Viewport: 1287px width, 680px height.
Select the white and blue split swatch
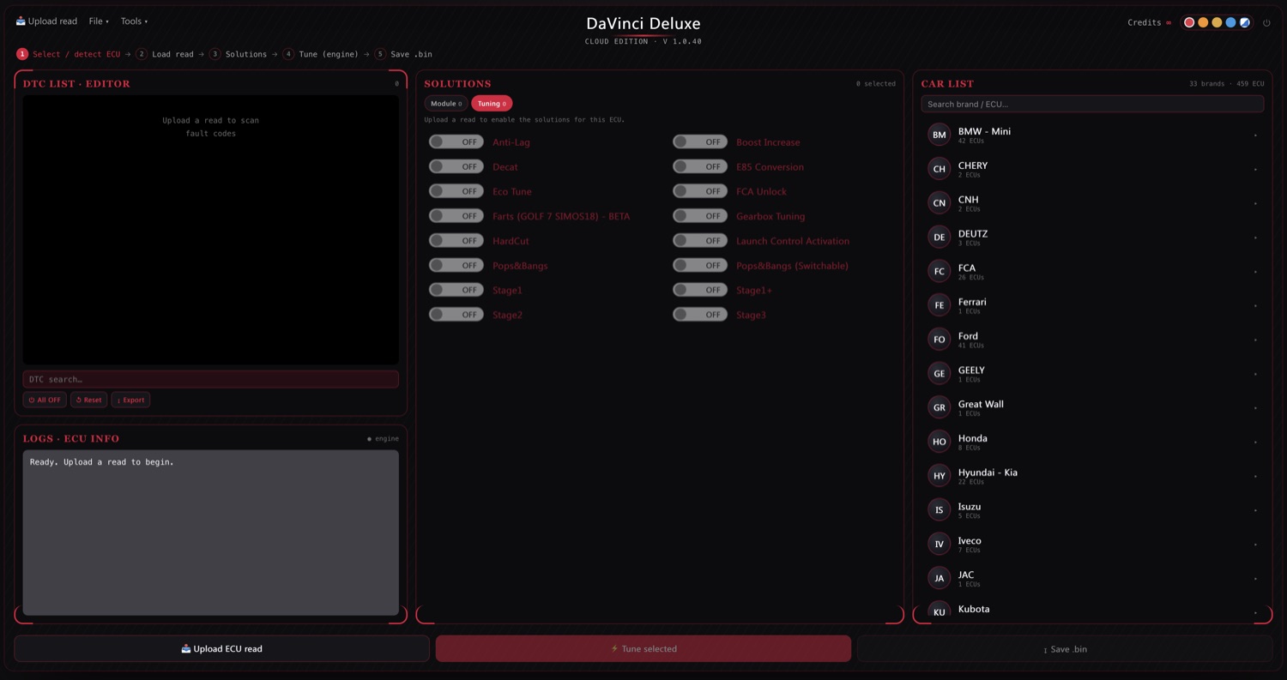[x=1245, y=23]
